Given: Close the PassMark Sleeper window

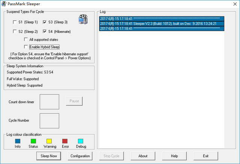Looking at the screenshot, I should click(231, 4).
